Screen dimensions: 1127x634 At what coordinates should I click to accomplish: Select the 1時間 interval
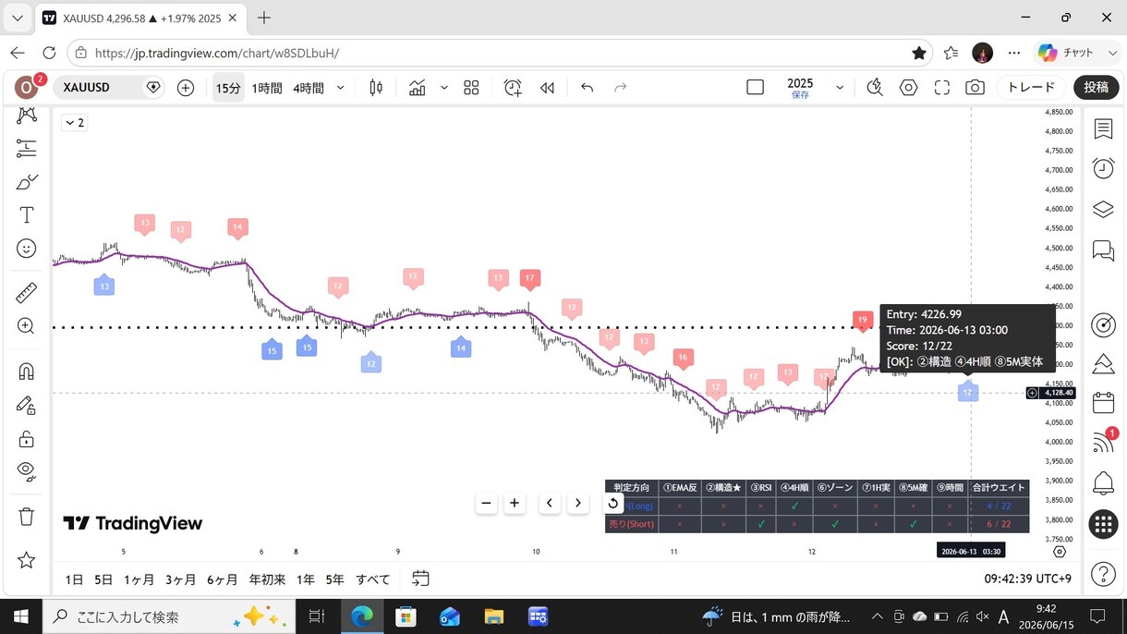click(267, 88)
